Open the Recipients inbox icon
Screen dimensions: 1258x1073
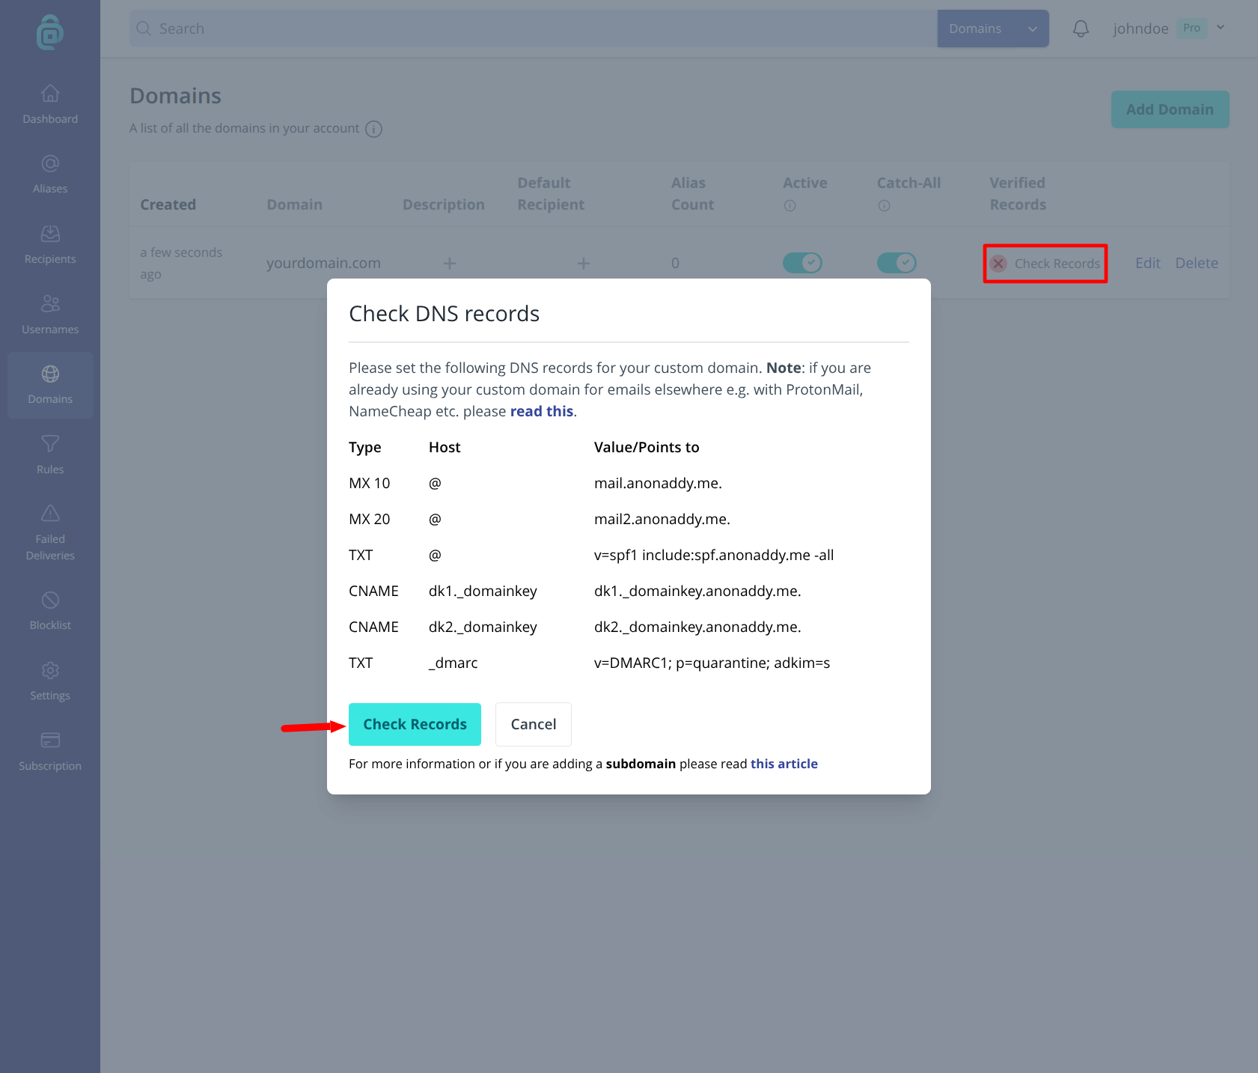click(50, 234)
